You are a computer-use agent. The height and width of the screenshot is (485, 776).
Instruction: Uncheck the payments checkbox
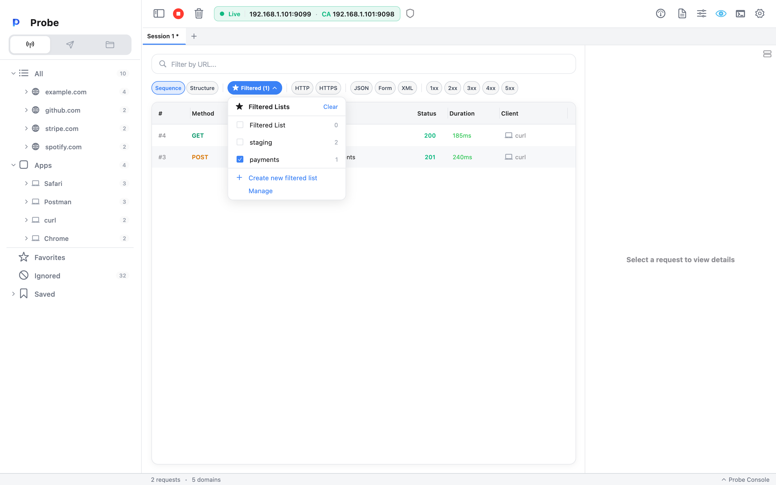pyautogui.click(x=240, y=159)
